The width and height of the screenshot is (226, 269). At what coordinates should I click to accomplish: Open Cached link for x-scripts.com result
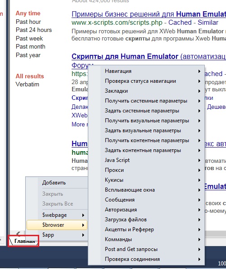[x=180, y=22]
